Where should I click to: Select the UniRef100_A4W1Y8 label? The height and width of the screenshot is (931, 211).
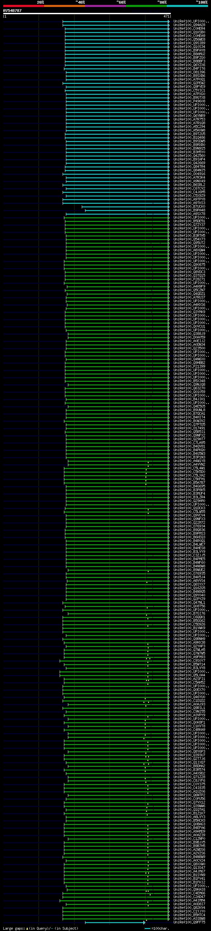(x=189, y=461)
